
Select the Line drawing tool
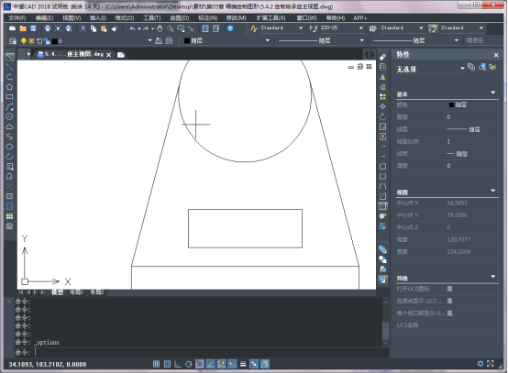(x=10, y=58)
